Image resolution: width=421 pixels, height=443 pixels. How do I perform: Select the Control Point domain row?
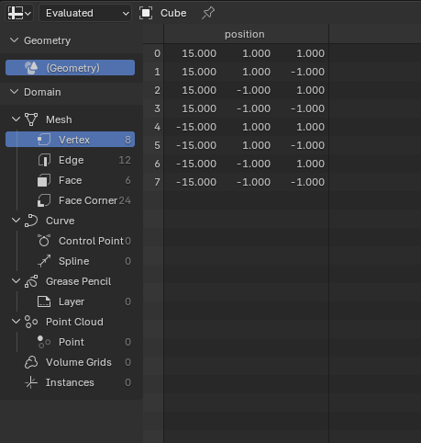point(70,241)
